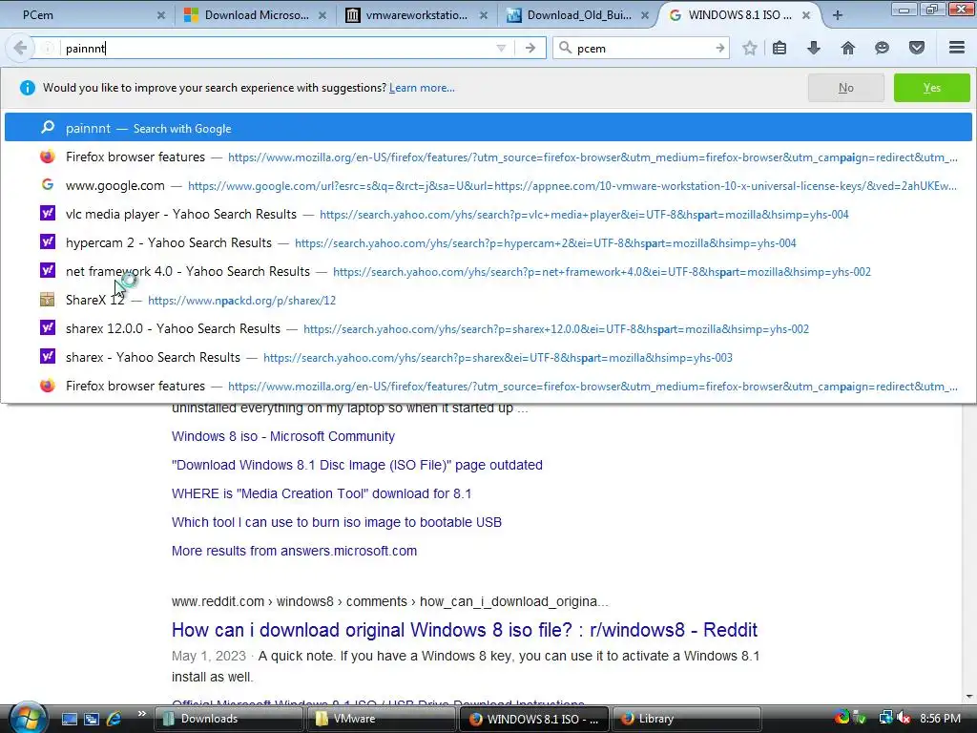Switch to Library taskbar window

click(687, 719)
